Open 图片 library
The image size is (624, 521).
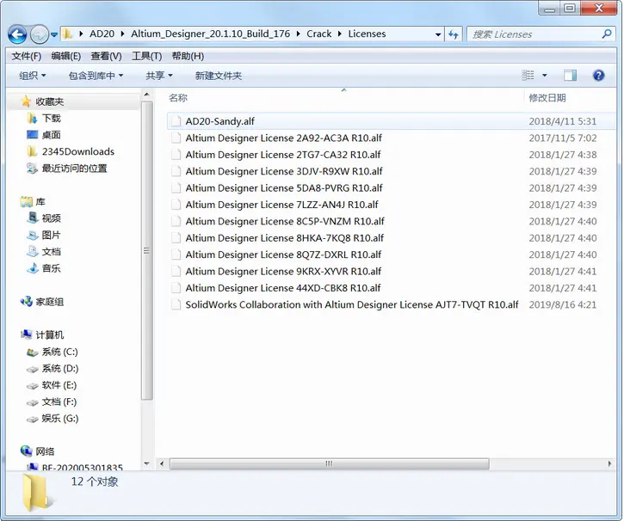click(x=51, y=236)
